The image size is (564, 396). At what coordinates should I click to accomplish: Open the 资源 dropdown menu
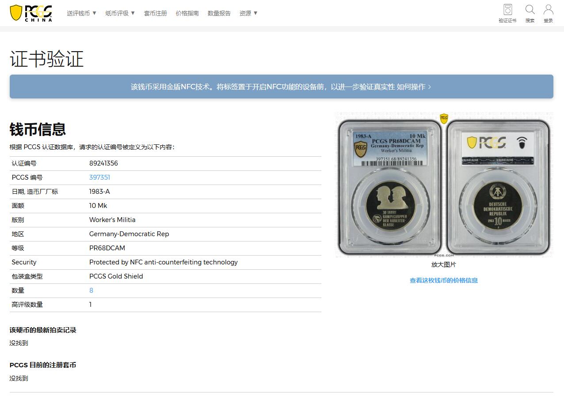[248, 13]
